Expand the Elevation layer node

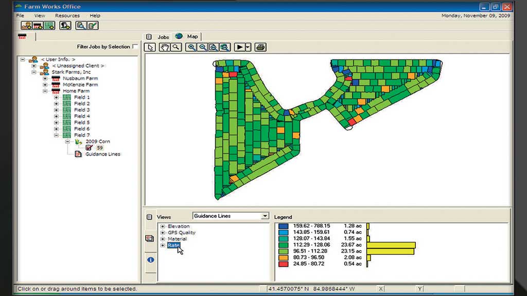click(163, 226)
